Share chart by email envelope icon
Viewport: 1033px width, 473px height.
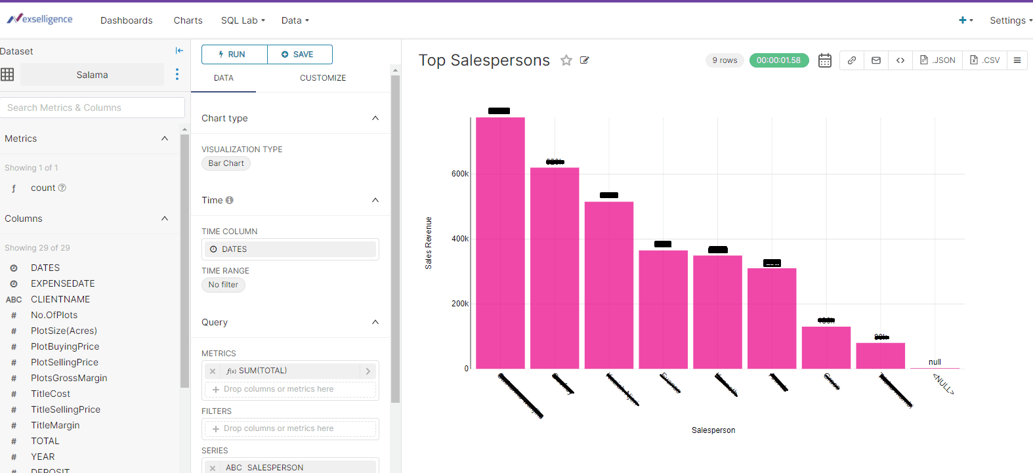point(876,60)
